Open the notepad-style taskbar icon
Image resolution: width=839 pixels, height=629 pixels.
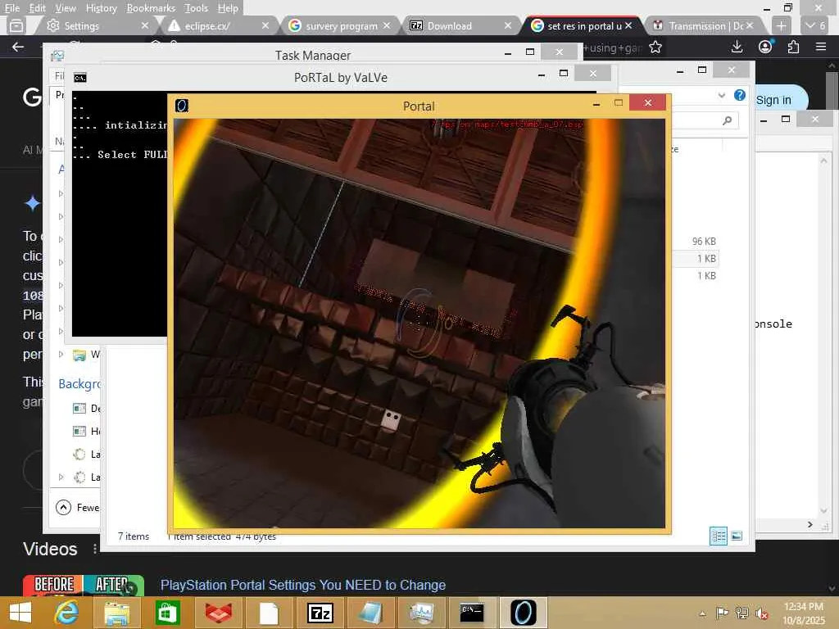point(370,613)
